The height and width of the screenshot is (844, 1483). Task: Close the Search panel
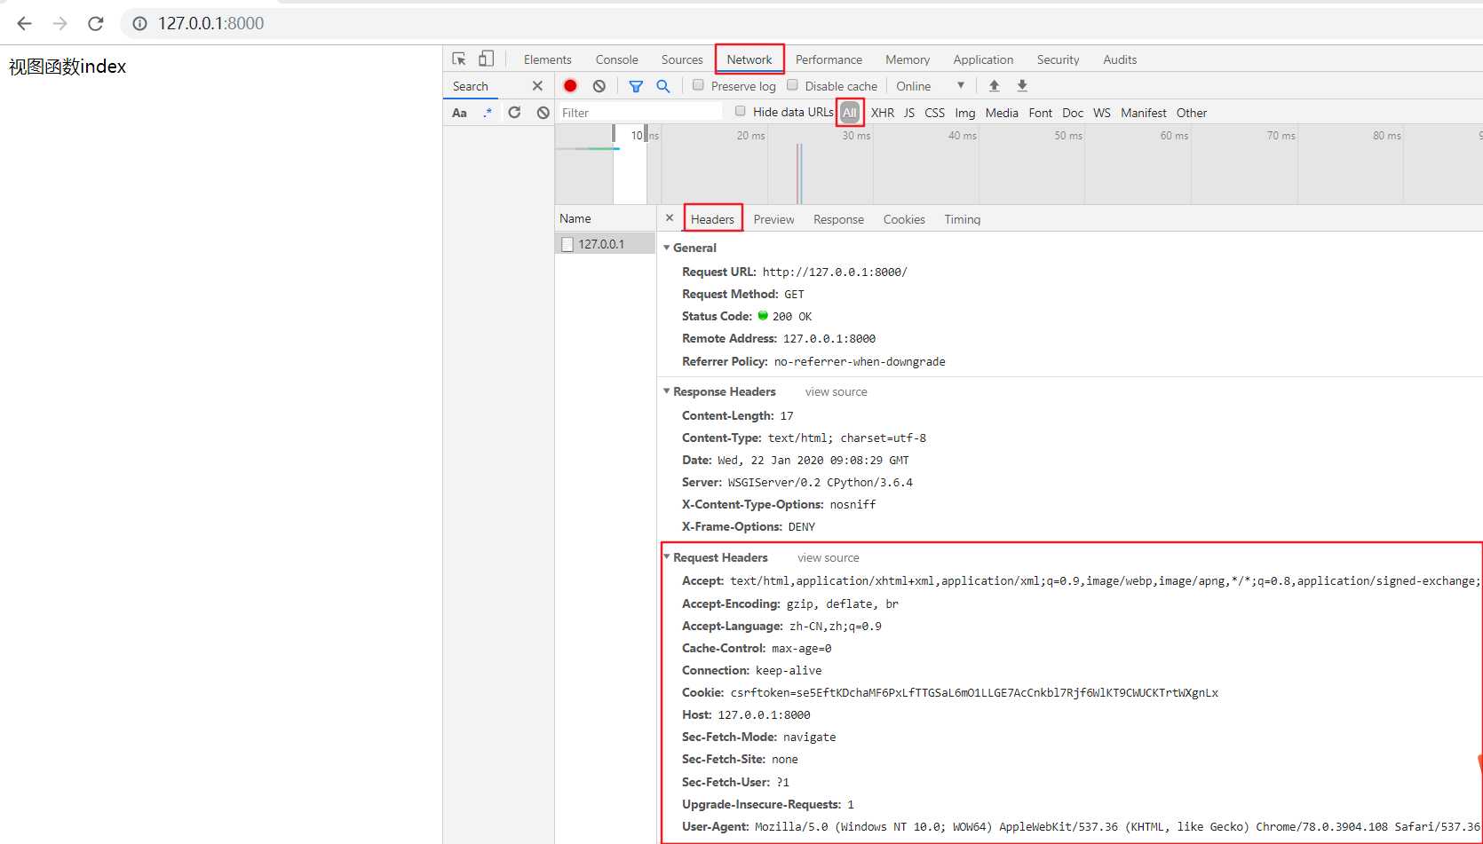point(537,86)
